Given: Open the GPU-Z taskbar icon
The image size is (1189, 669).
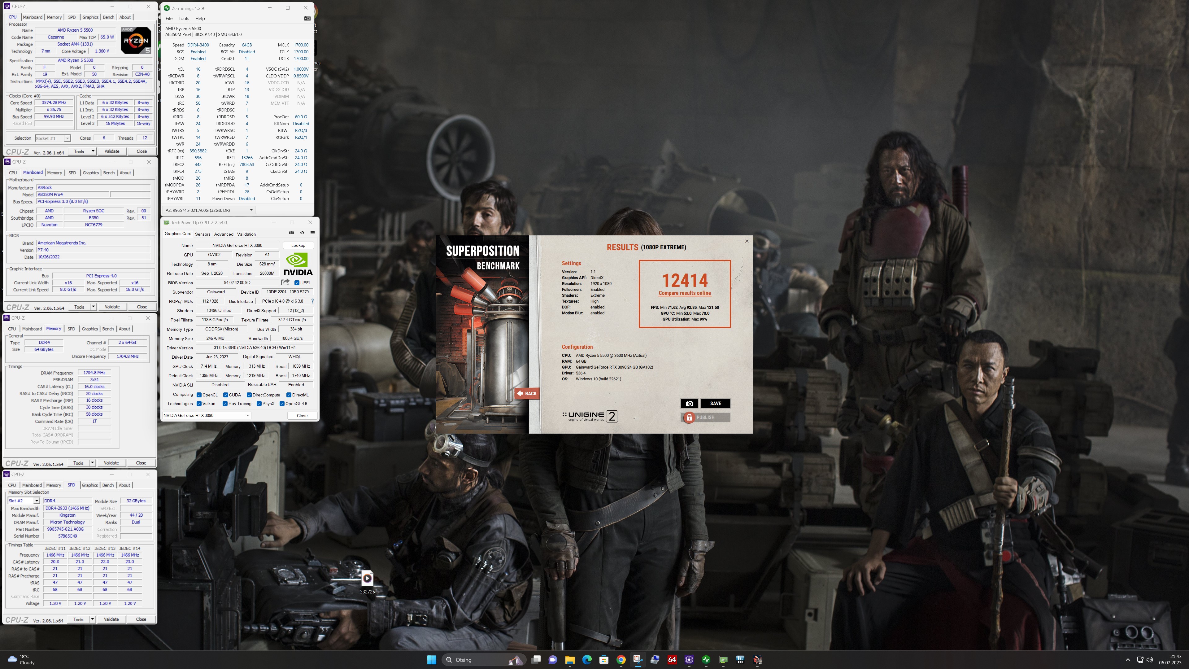Looking at the screenshot, I should [723, 660].
